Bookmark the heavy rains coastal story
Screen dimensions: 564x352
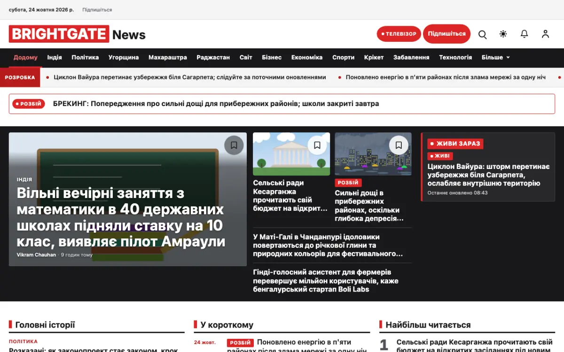399,145
